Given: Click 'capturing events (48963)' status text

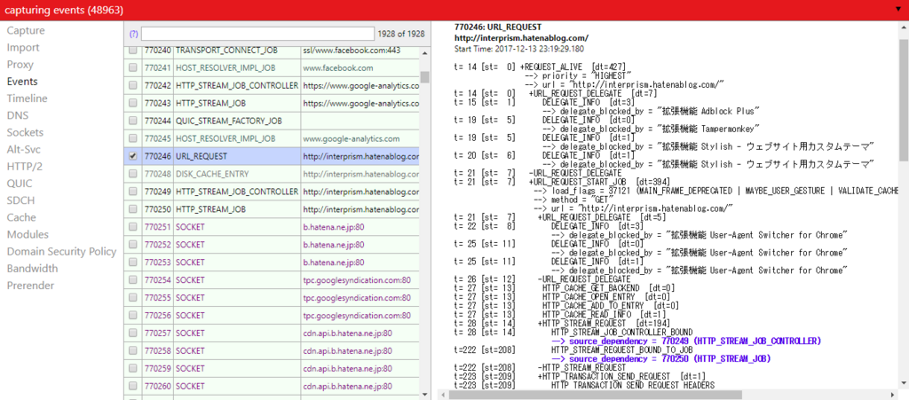Looking at the screenshot, I should [64, 11].
